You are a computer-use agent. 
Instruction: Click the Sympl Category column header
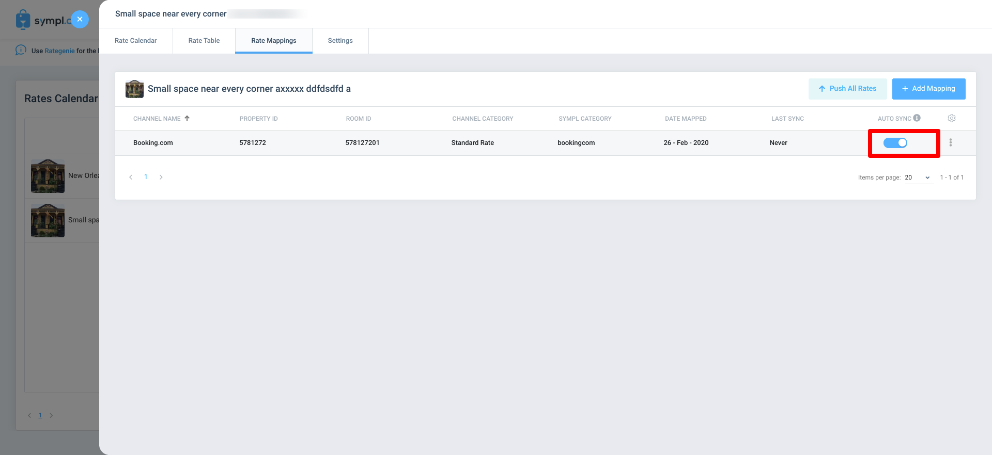pyautogui.click(x=585, y=119)
